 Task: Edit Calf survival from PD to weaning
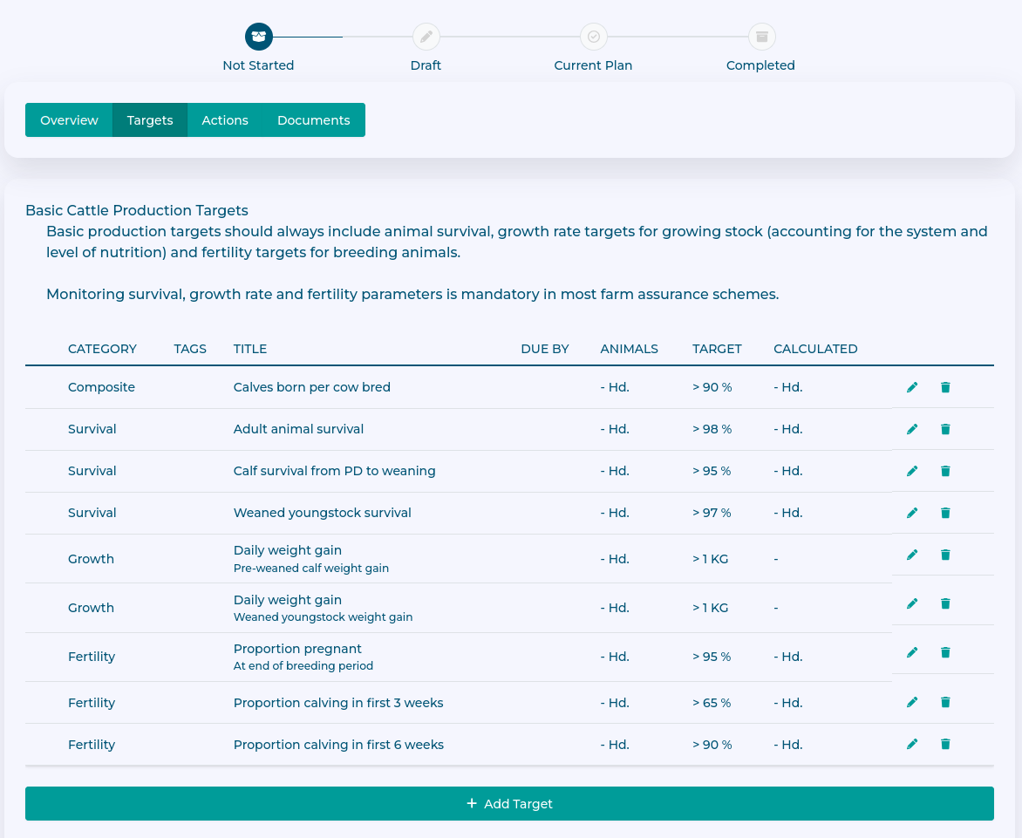(912, 471)
